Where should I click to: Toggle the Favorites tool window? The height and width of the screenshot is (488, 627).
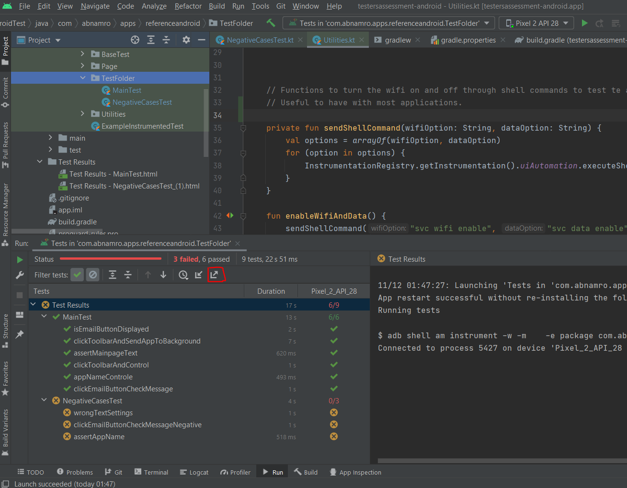tap(5, 378)
